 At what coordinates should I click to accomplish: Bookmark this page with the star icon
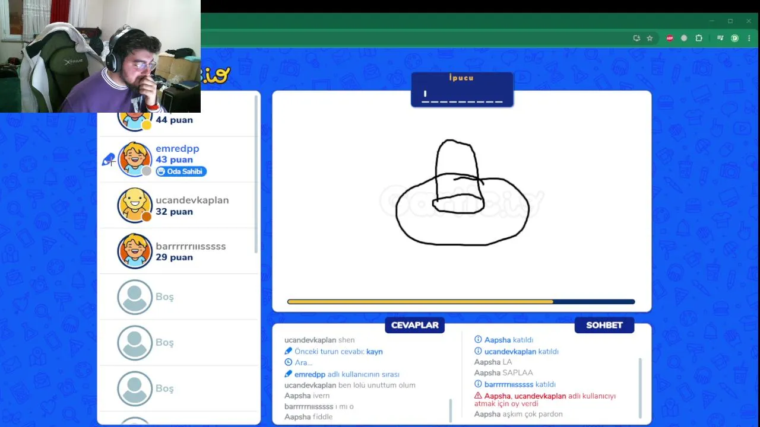pyautogui.click(x=650, y=38)
